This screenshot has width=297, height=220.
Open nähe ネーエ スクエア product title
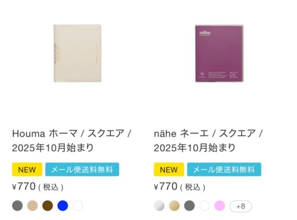(208, 141)
